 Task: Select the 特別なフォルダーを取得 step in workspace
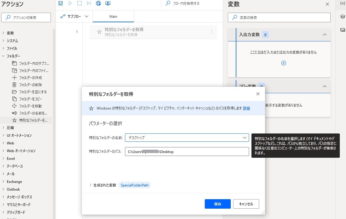point(153,32)
